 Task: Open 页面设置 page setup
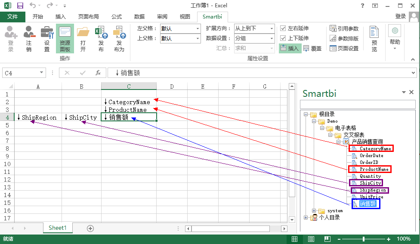pos(344,48)
